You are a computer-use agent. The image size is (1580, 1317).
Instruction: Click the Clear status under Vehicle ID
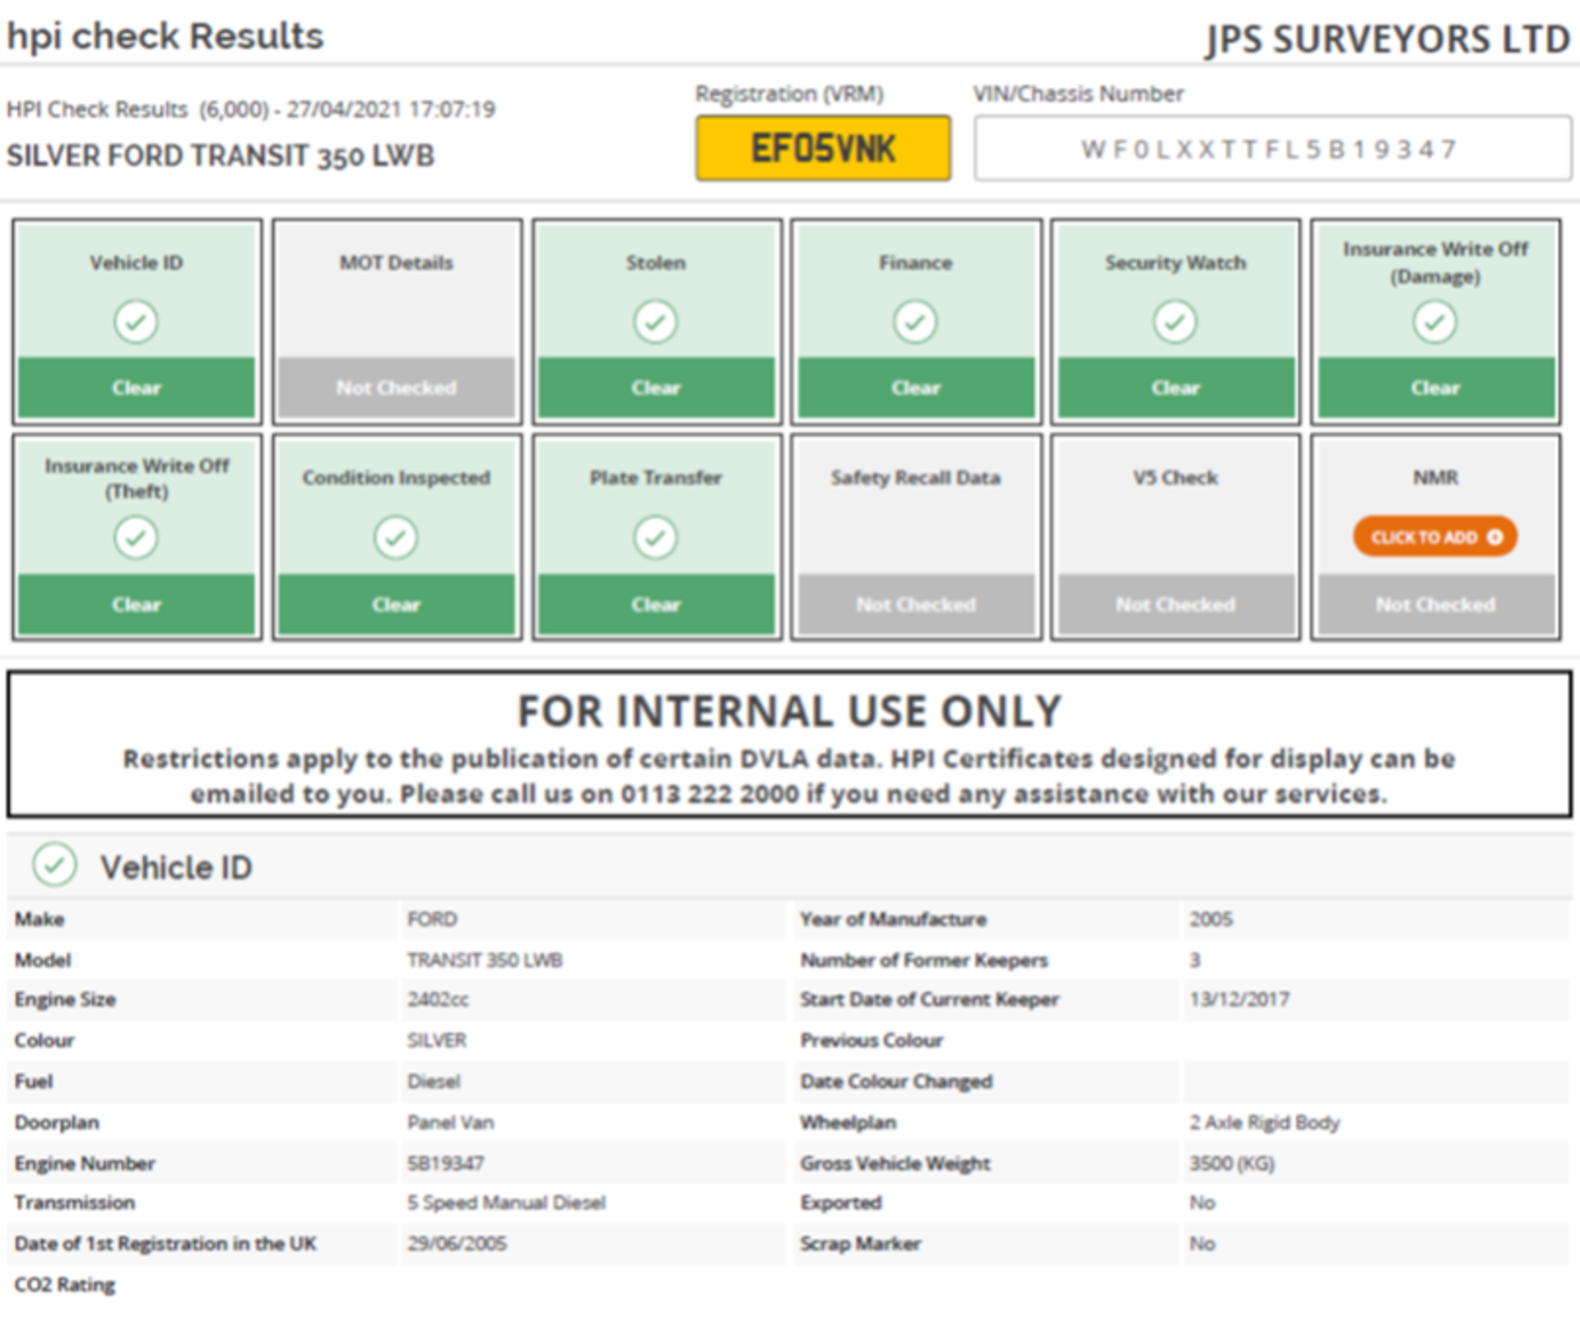coord(137,387)
